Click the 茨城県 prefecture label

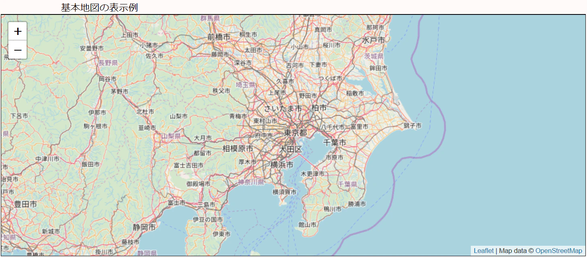374,56
